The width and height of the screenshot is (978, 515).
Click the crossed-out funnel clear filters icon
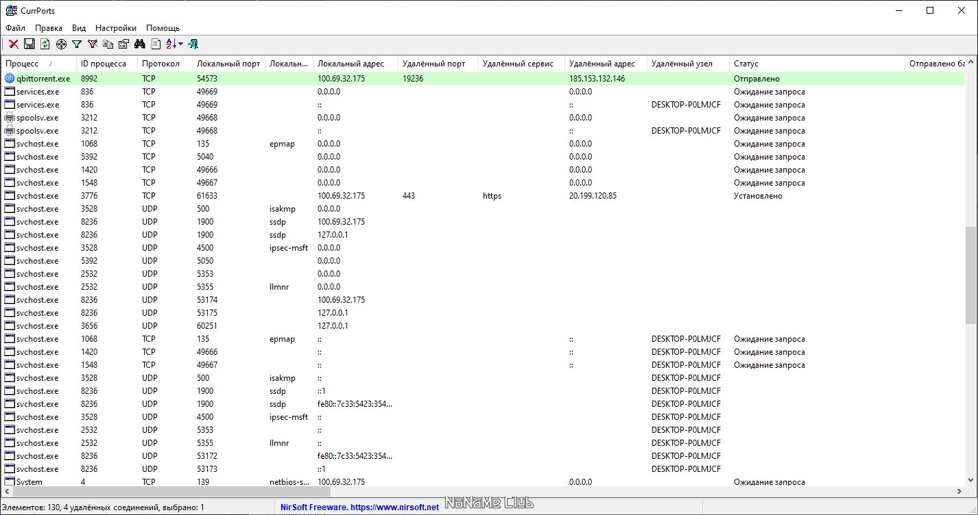coord(93,44)
